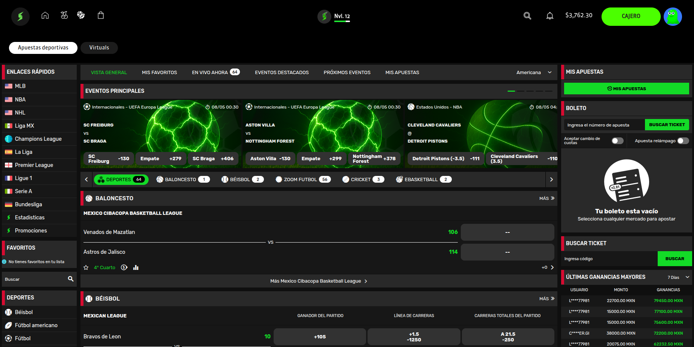Select the Béisbol baseball icon in Deportes

[9, 312]
